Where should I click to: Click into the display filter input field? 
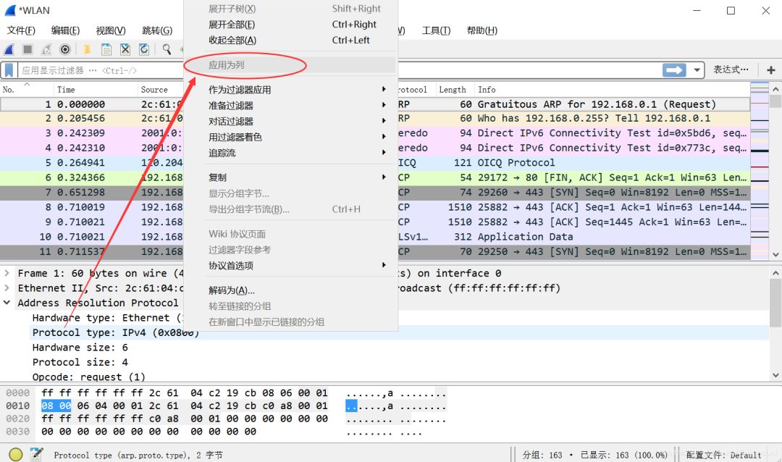pos(94,70)
